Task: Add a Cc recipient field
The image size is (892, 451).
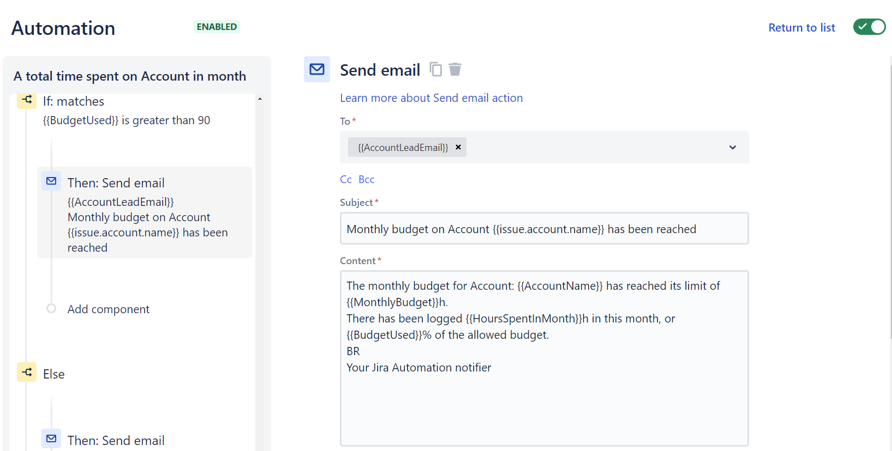Action: point(345,180)
